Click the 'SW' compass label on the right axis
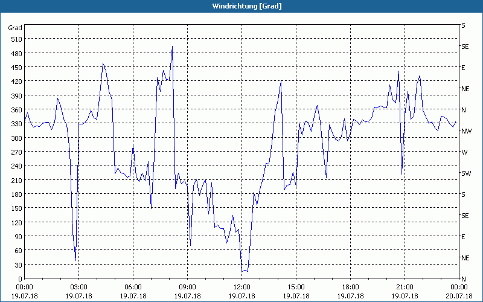The image size is (483, 302). coord(466,173)
